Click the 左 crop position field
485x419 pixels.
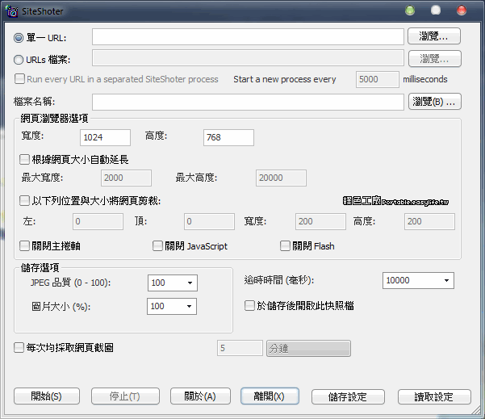coord(98,221)
